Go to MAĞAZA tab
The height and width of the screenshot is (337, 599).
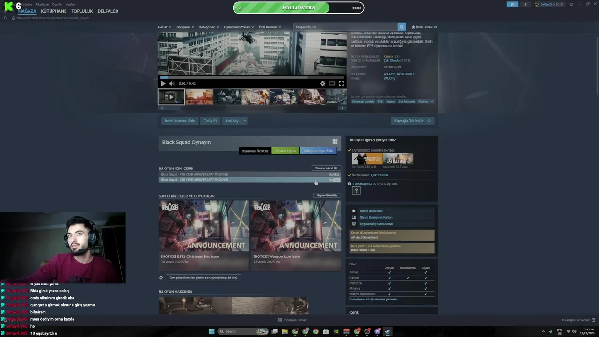(x=27, y=11)
